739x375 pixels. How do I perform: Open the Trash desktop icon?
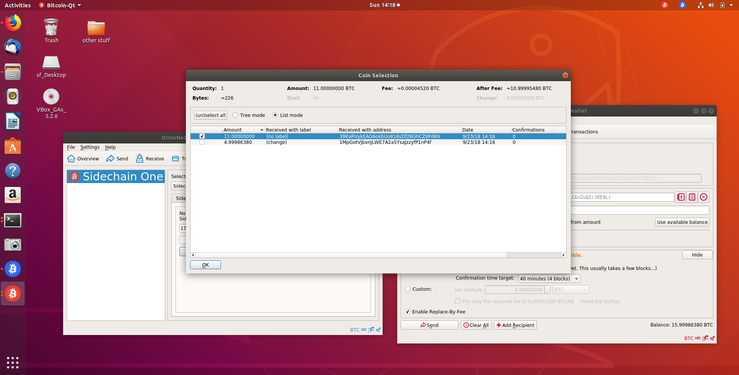[x=51, y=31]
